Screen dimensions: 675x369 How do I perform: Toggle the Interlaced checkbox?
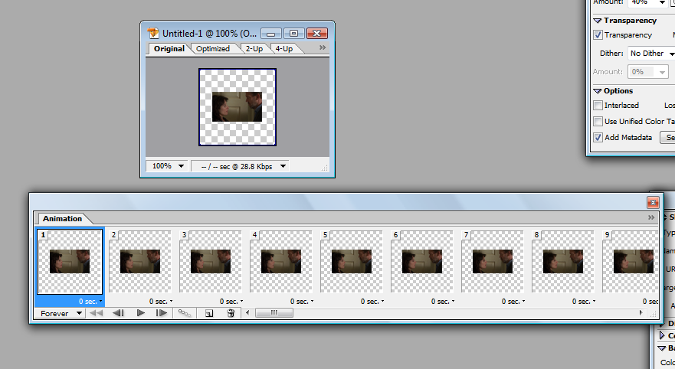point(598,106)
